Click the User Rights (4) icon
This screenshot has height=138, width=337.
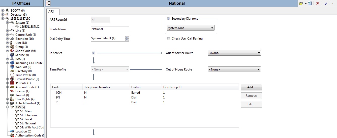click(x=12, y=99)
